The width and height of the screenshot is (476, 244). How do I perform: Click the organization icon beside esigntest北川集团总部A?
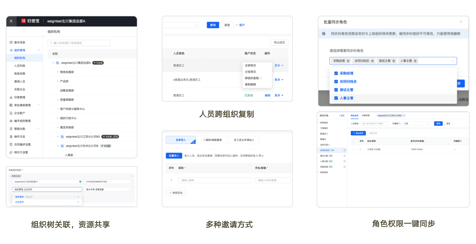(x=57, y=63)
